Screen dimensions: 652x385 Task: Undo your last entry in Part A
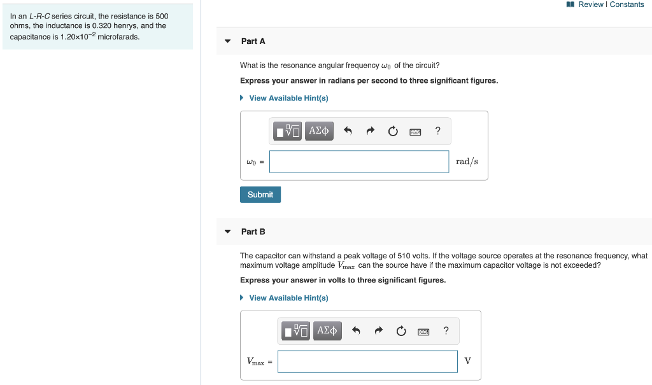pyautogui.click(x=348, y=130)
